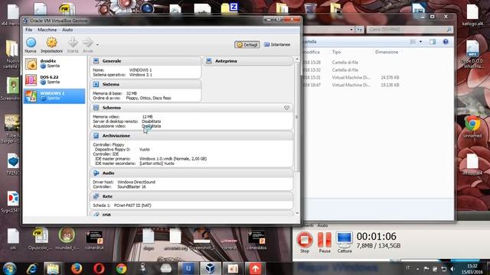The width and height of the screenshot is (490, 275).
Task: Click the Archiviazione section storage icon
Action: pos(96,136)
